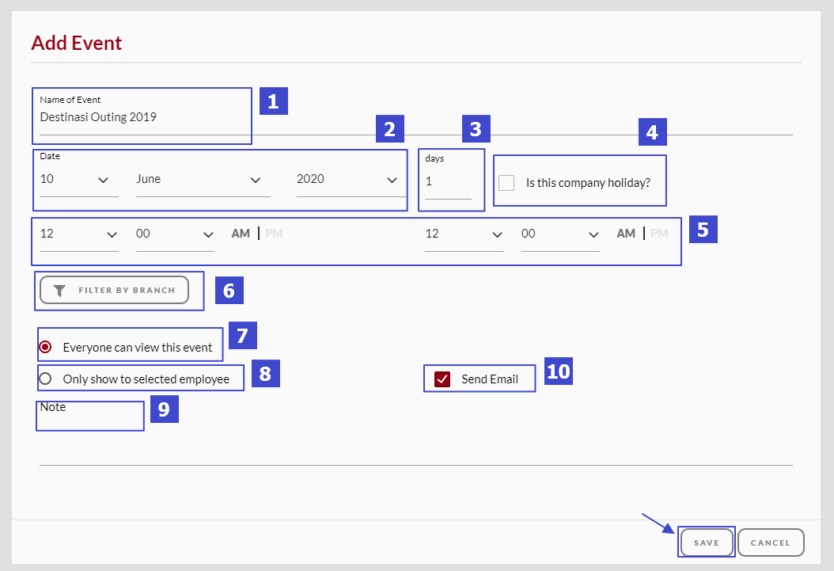The width and height of the screenshot is (834, 571).
Task: Tick the company holiday checkbox
Action: tap(506, 183)
